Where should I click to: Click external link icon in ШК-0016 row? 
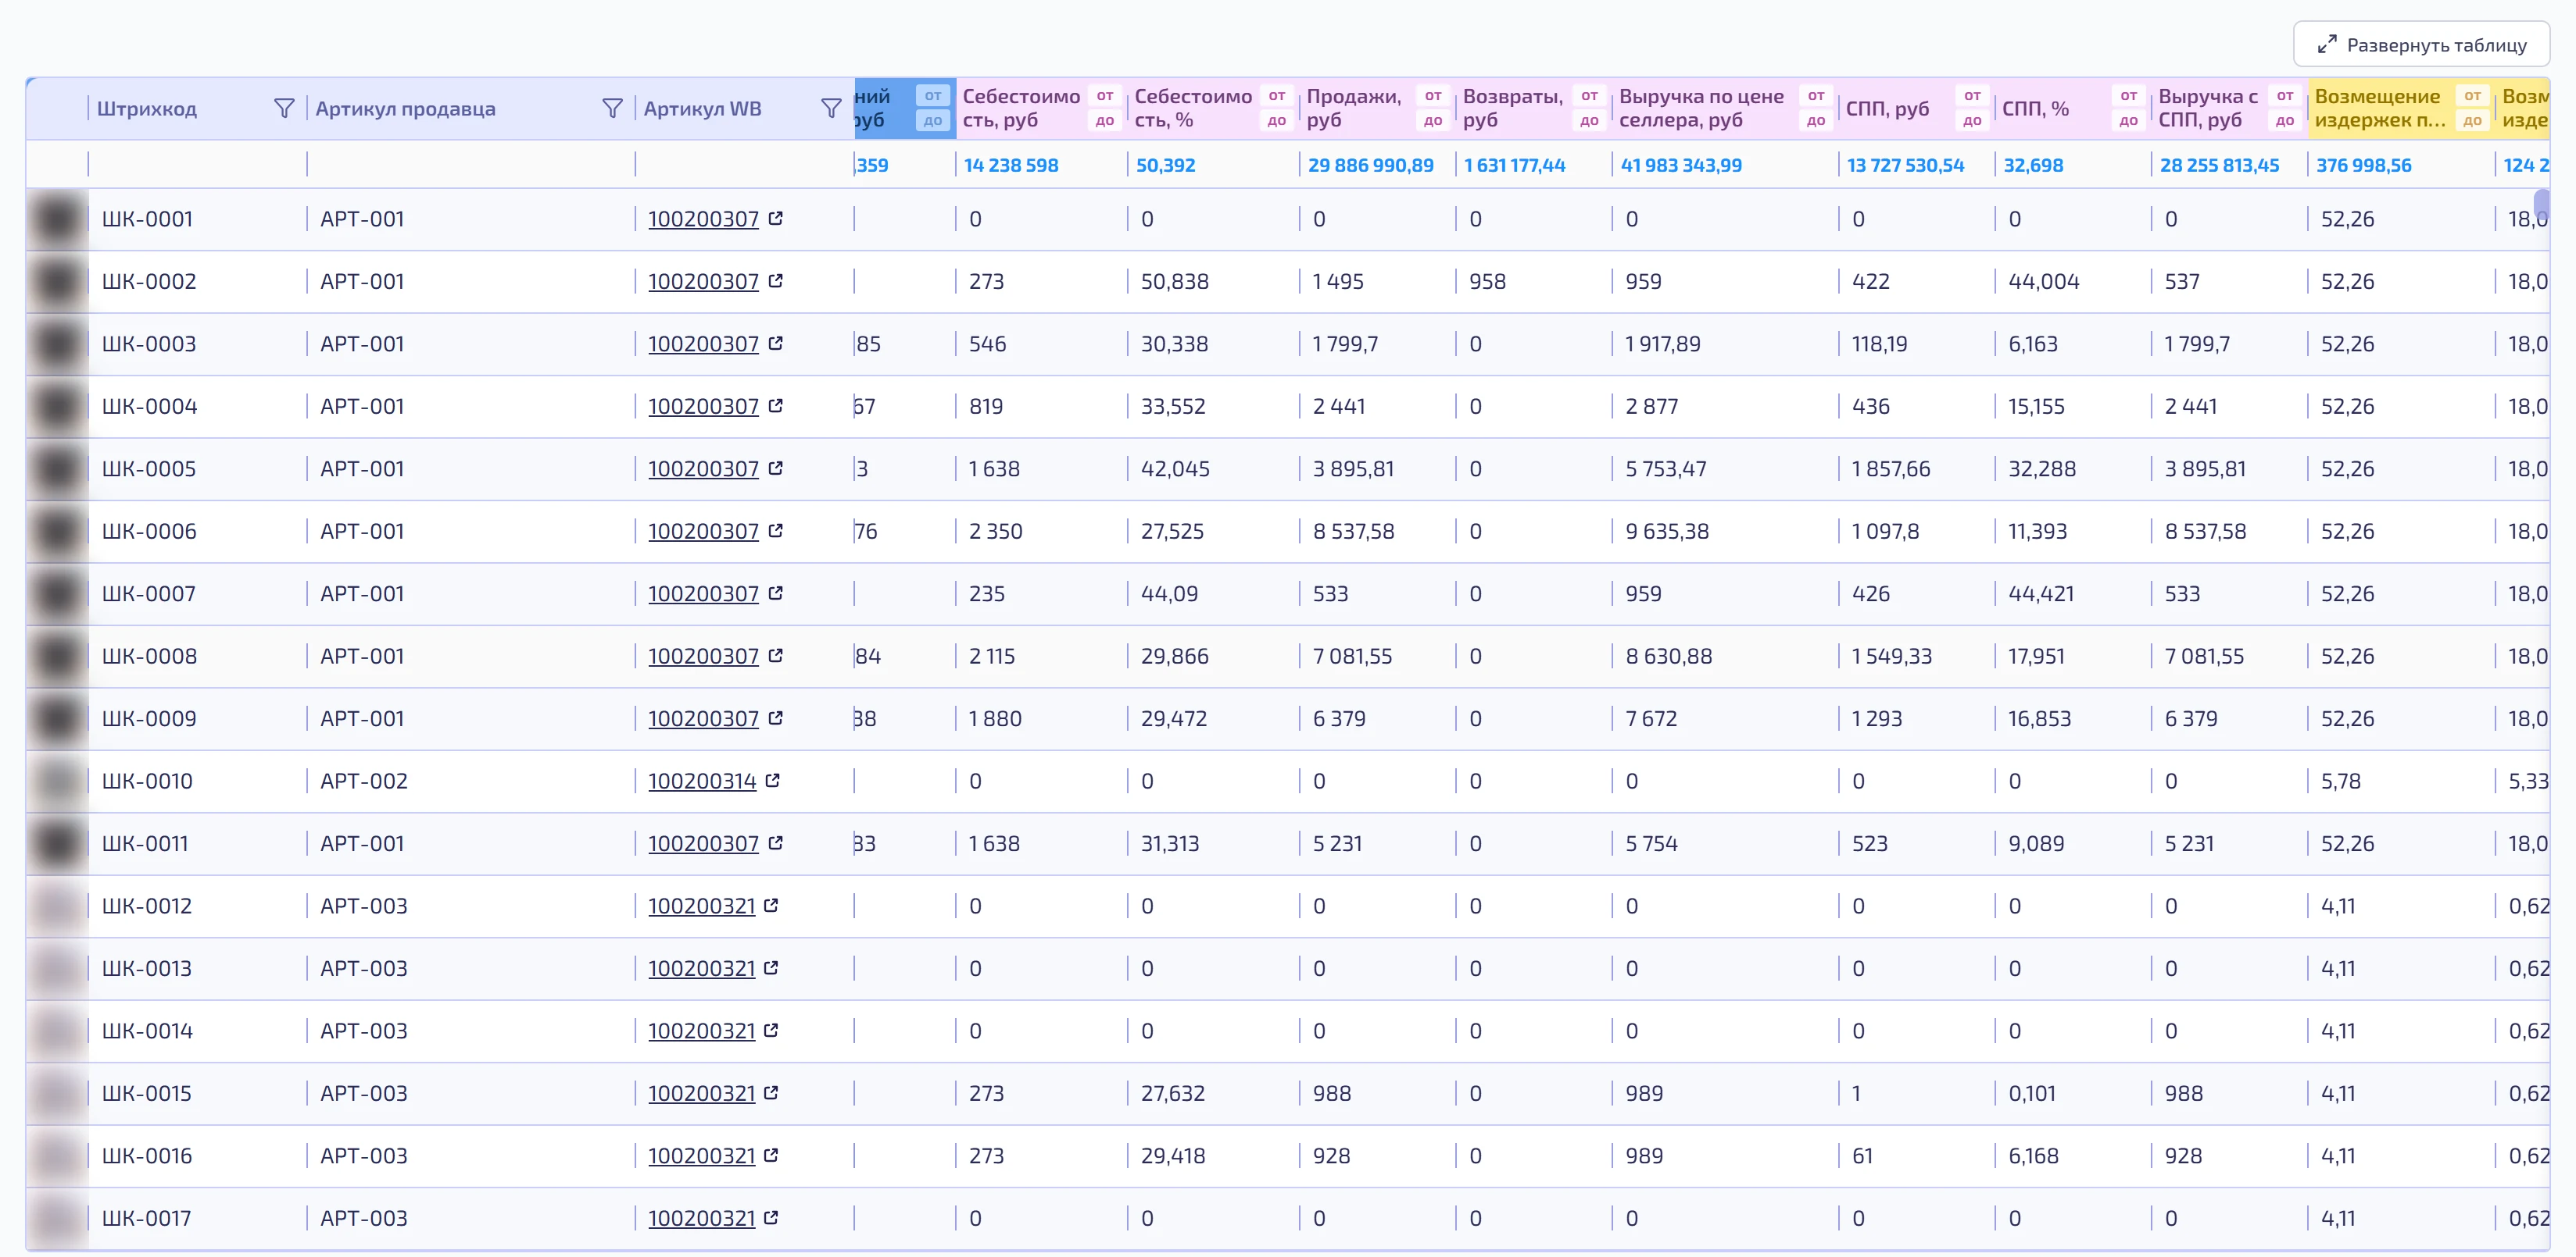tap(771, 1155)
